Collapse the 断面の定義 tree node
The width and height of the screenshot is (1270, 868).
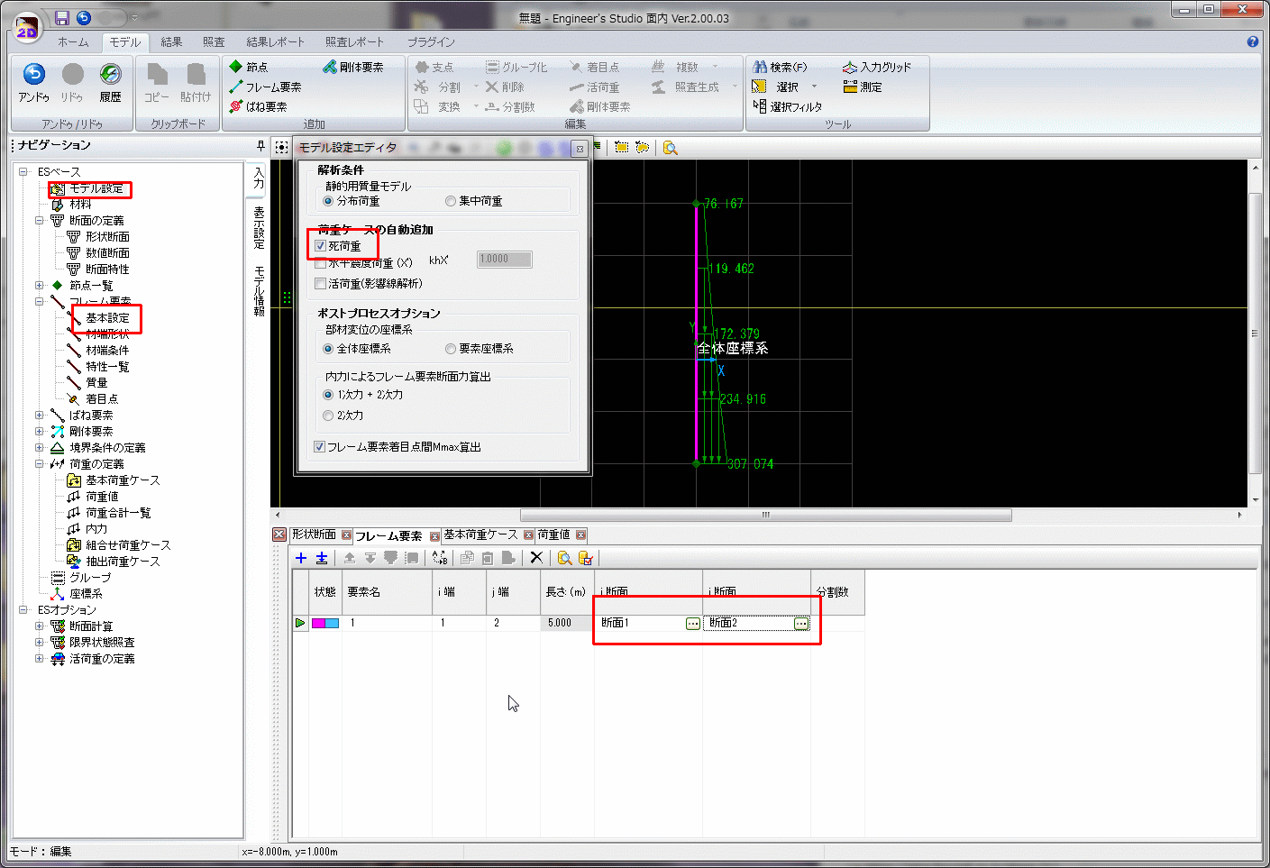40,220
